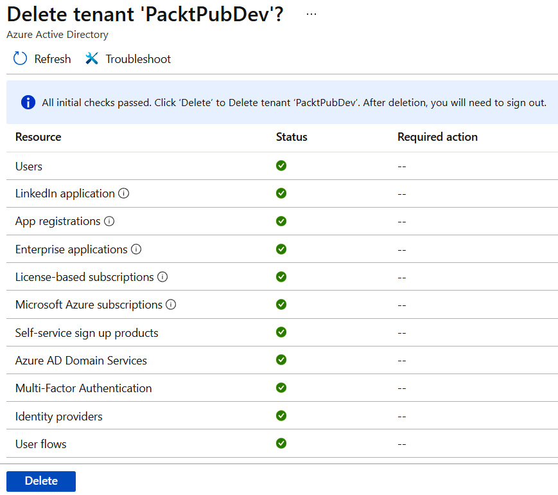Click the green check status for Users

coord(281,166)
